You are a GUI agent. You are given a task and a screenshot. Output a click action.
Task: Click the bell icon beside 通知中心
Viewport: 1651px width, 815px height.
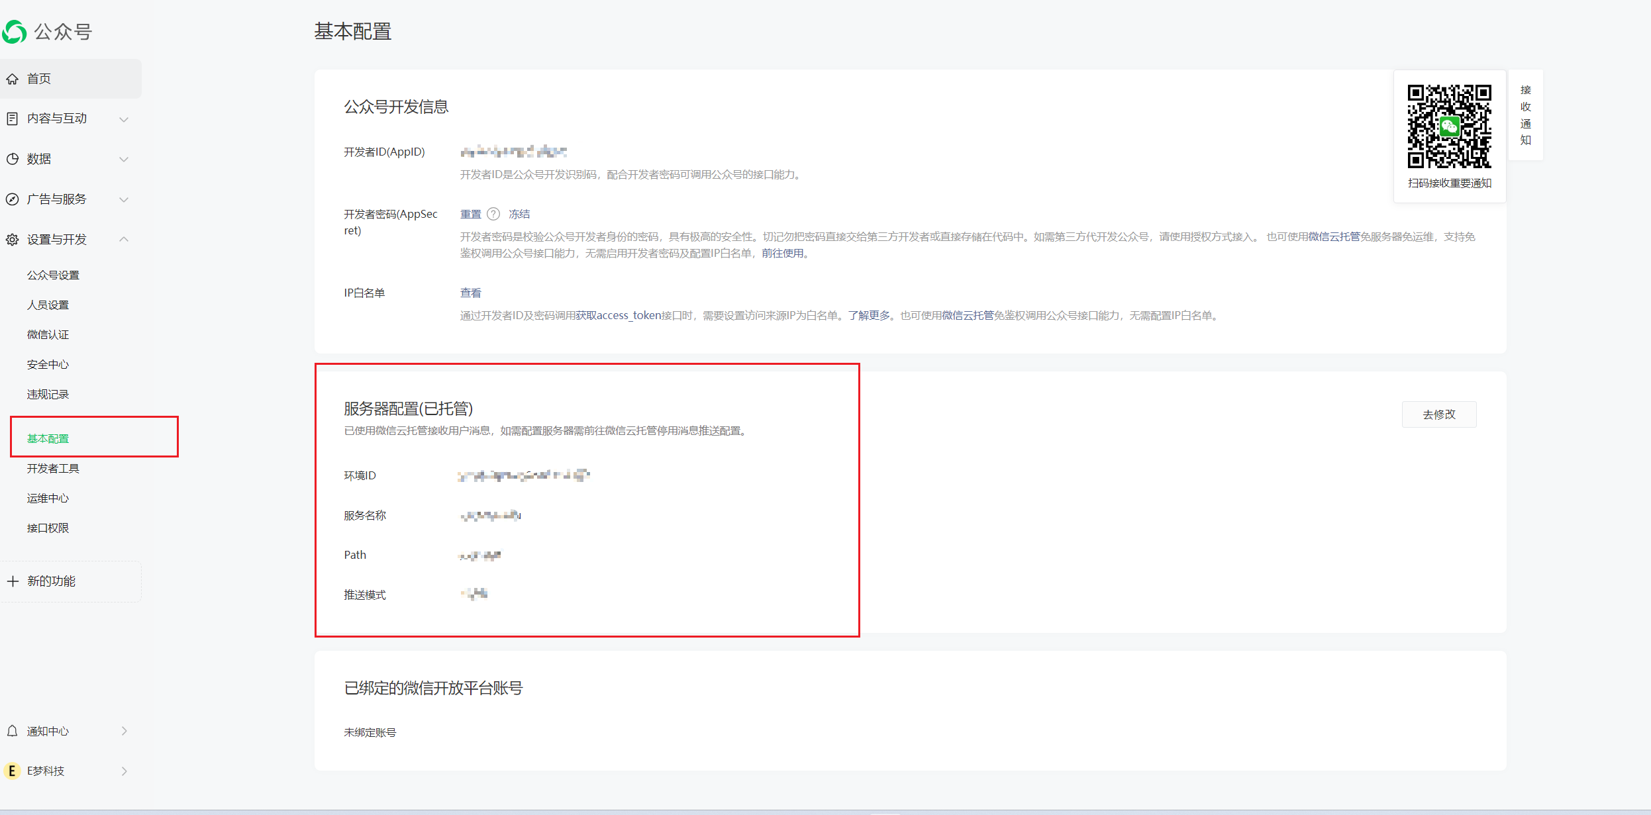tap(13, 731)
